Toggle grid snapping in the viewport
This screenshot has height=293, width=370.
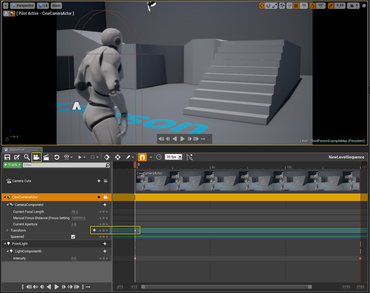296,6
